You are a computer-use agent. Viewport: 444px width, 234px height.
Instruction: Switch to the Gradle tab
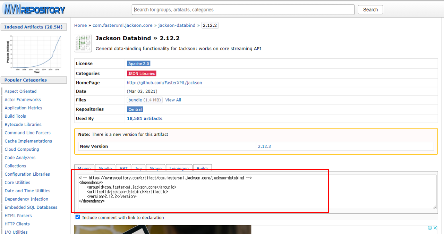coord(105,168)
